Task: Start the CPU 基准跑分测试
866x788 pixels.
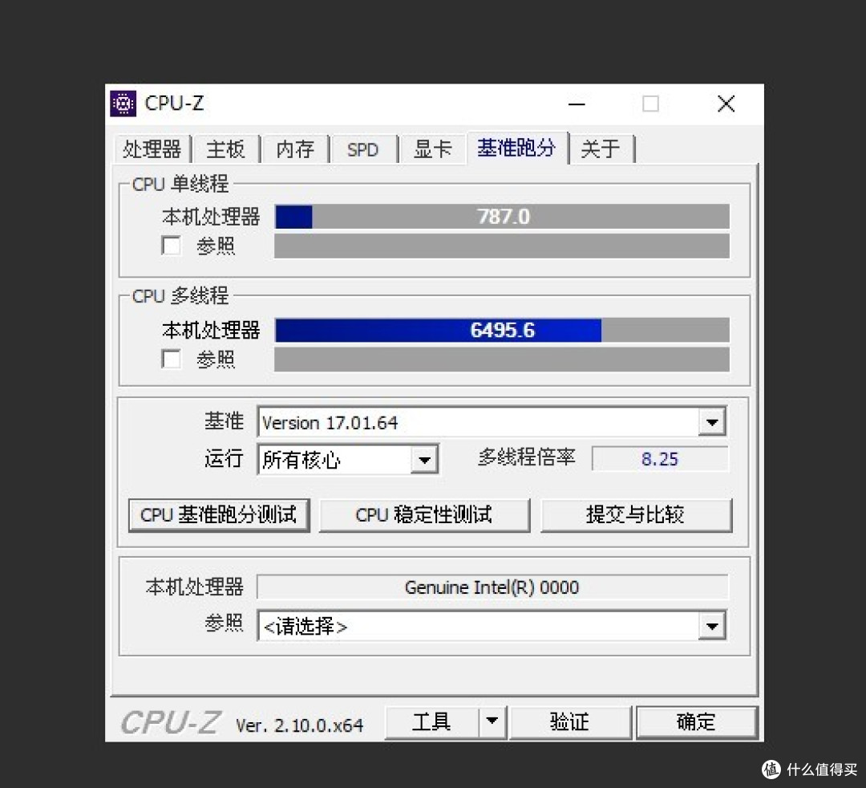Action: pyautogui.click(x=218, y=515)
